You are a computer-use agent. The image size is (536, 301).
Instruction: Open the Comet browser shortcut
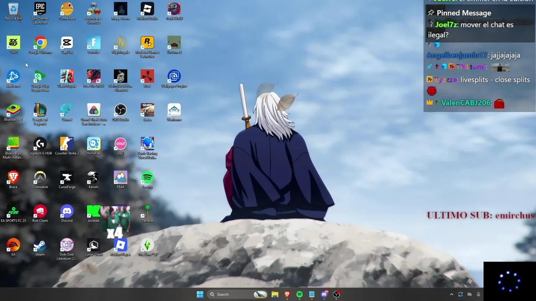pos(67,113)
